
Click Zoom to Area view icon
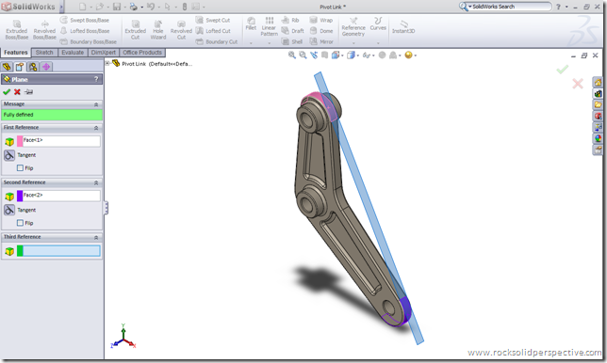point(303,55)
